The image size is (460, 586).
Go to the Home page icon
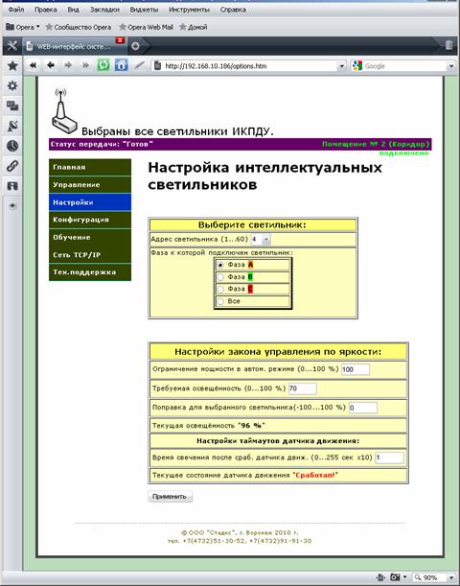click(121, 65)
